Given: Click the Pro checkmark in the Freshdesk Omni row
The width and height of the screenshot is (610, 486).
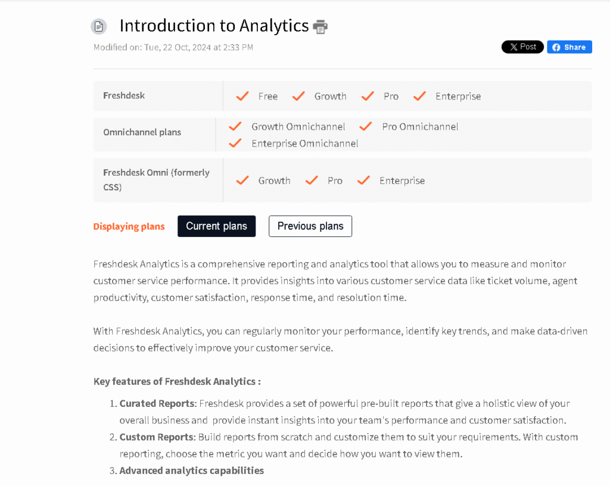Looking at the screenshot, I should 311,180.
